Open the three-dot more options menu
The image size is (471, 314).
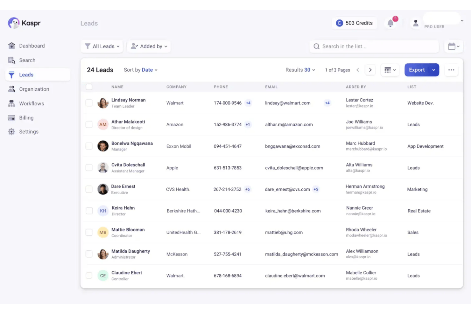click(451, 70)
